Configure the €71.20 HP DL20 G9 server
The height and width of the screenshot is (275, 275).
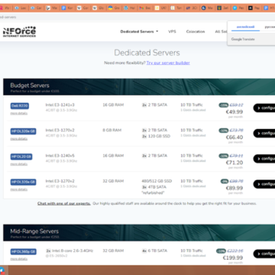264,159
